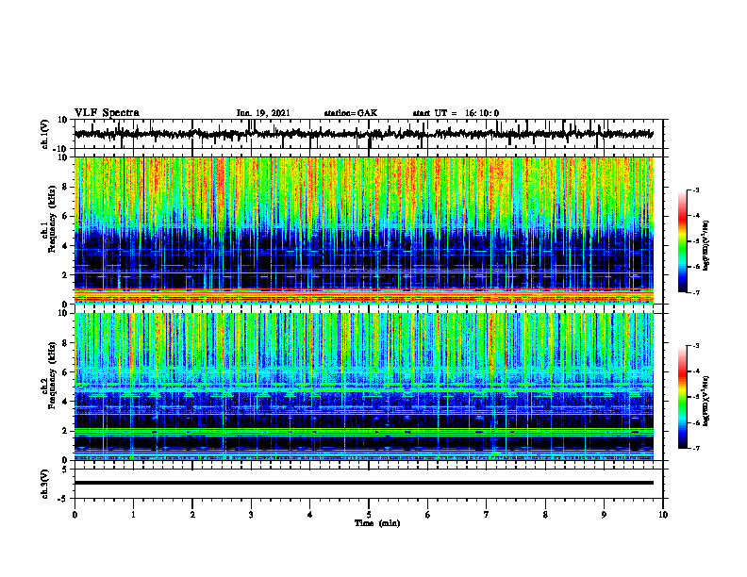Click the "3" tick on the time axis

tap(251, 515)
